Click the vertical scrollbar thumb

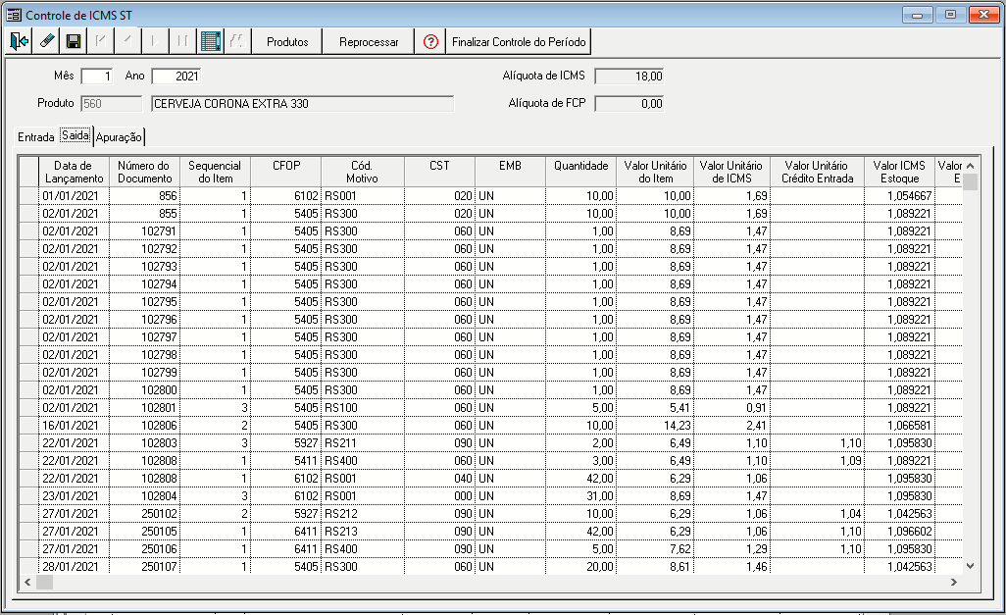click(x=970, y=181)
